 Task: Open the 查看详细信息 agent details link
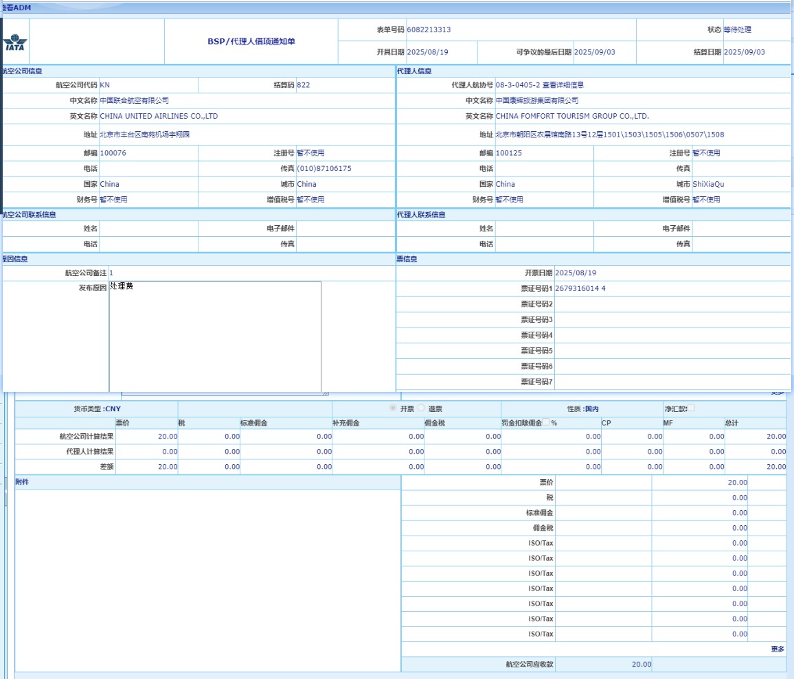click(x=563, y=85)
